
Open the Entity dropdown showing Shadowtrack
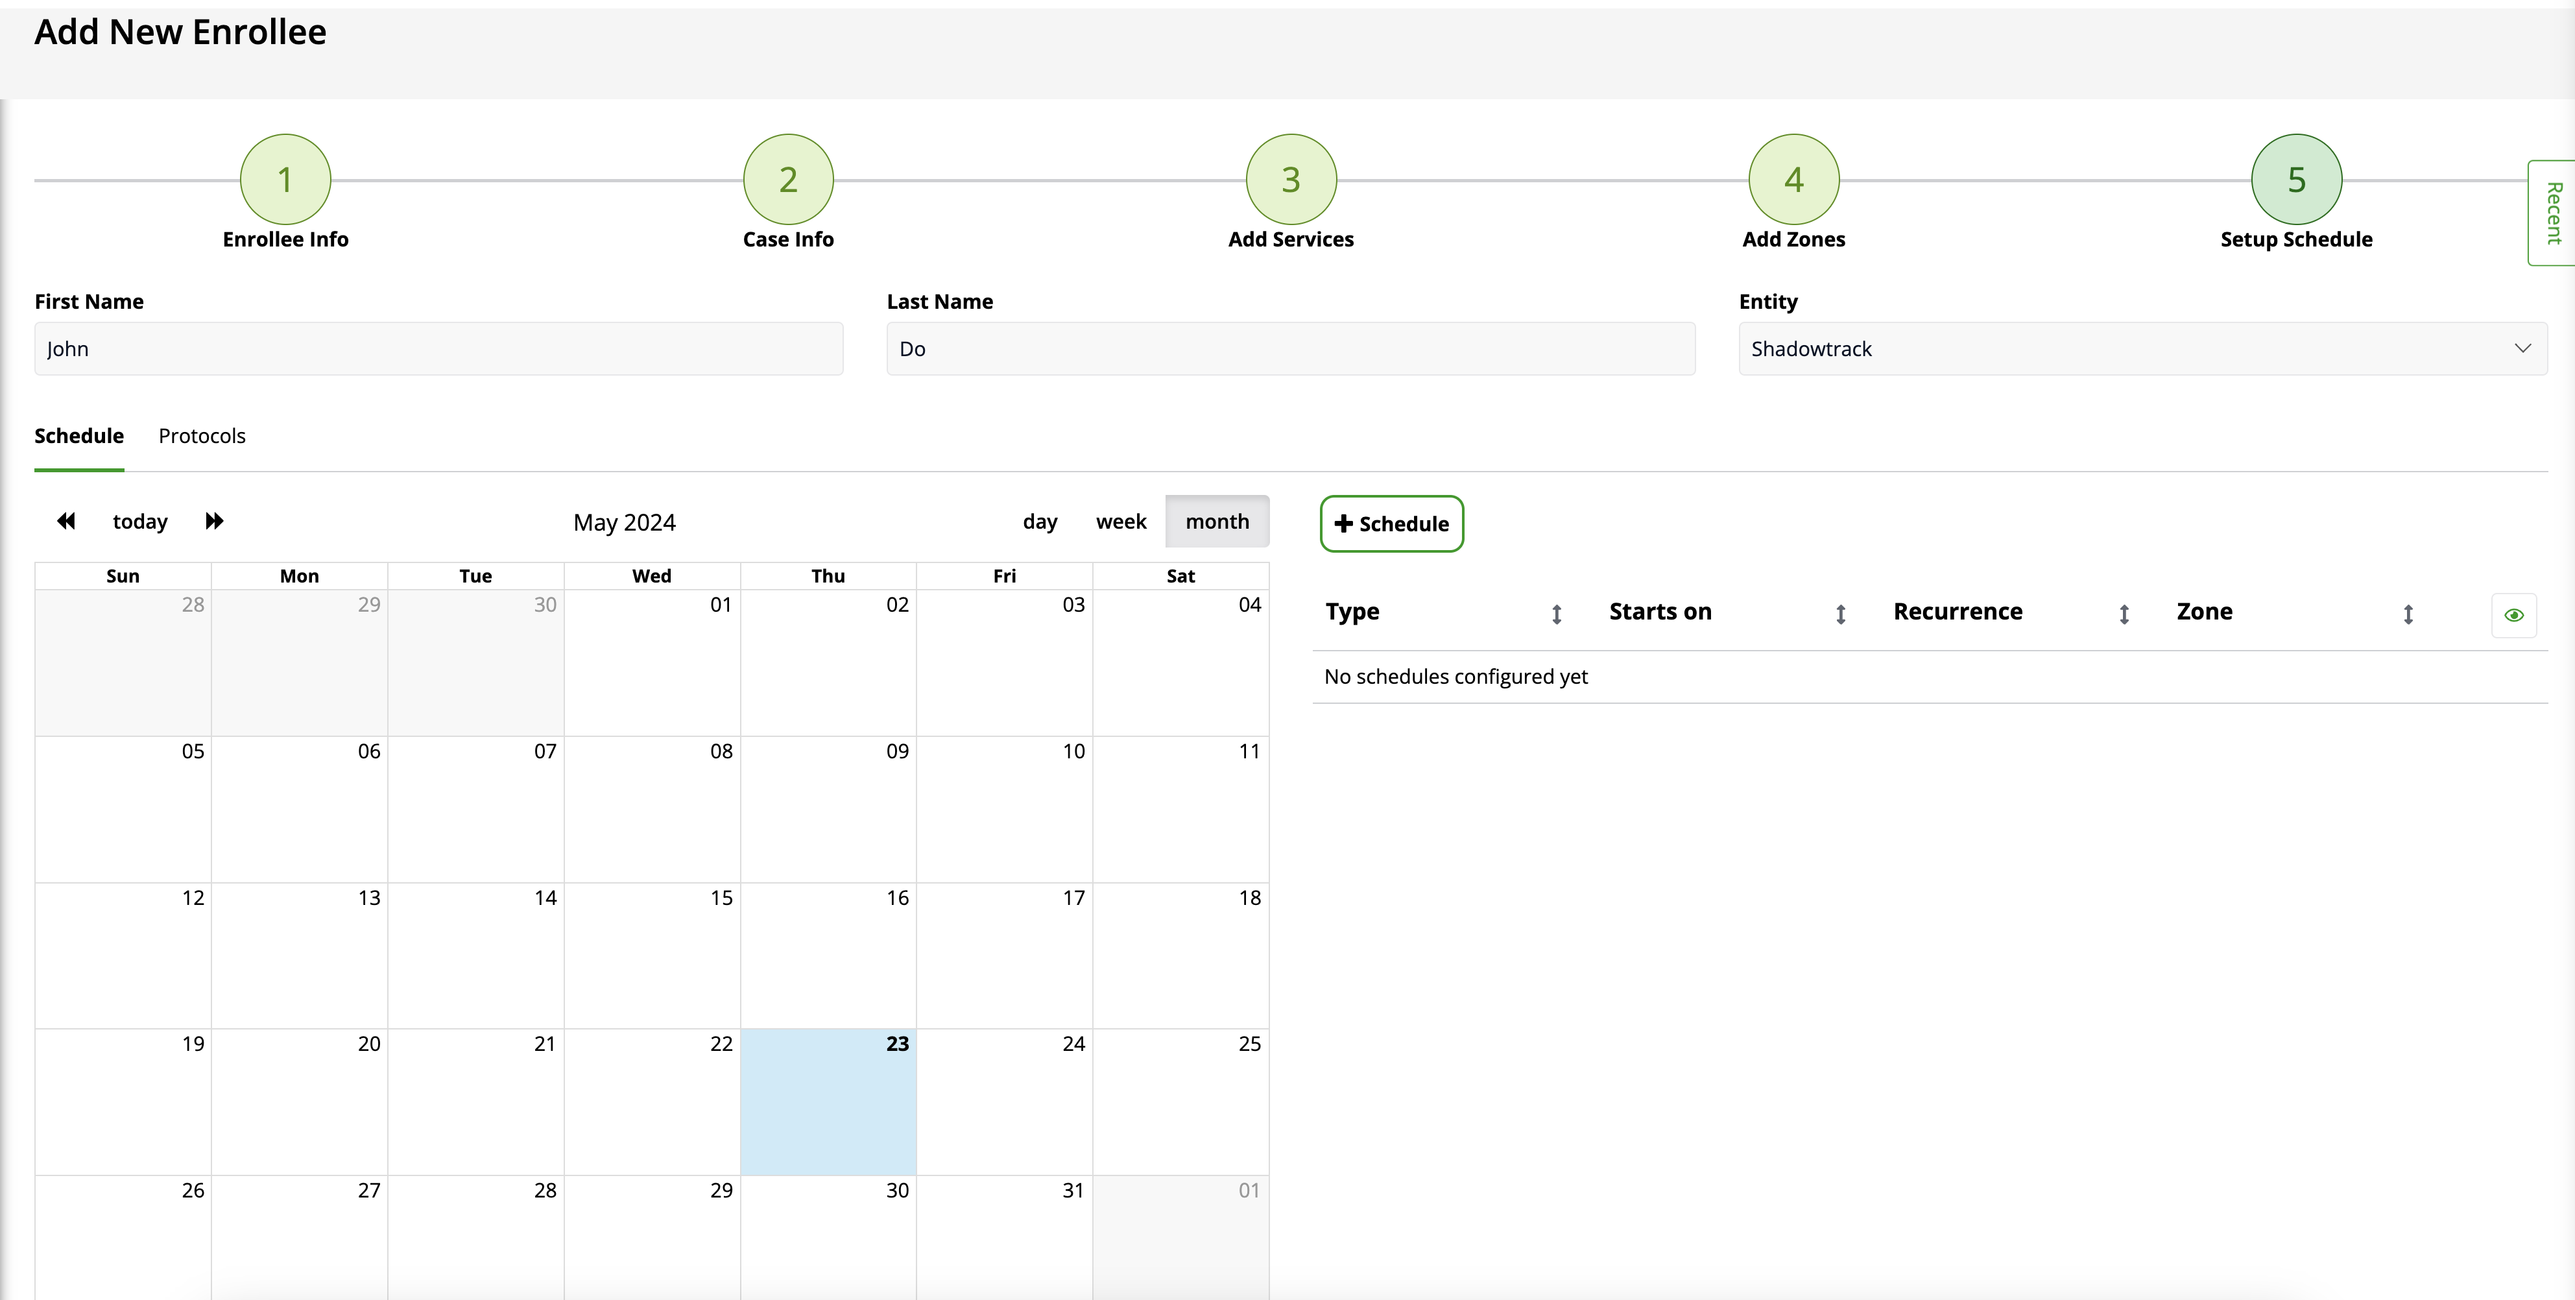tap(2141, 349)
